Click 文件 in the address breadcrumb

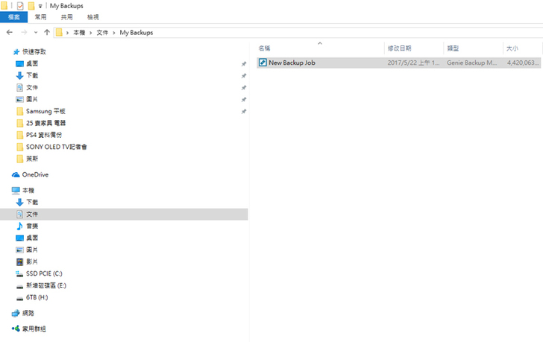coord(102,33)
